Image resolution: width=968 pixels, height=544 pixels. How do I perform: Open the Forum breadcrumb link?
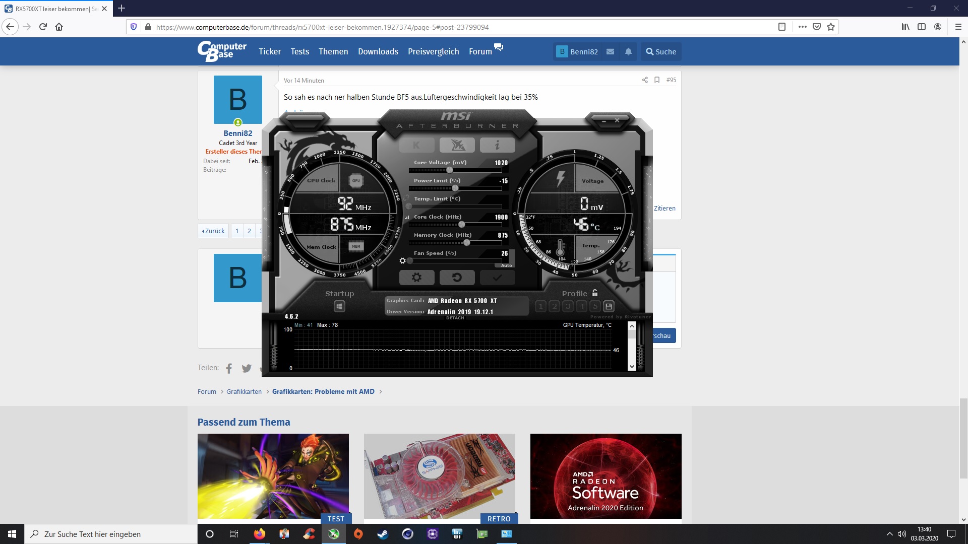[x=207, y=391]
